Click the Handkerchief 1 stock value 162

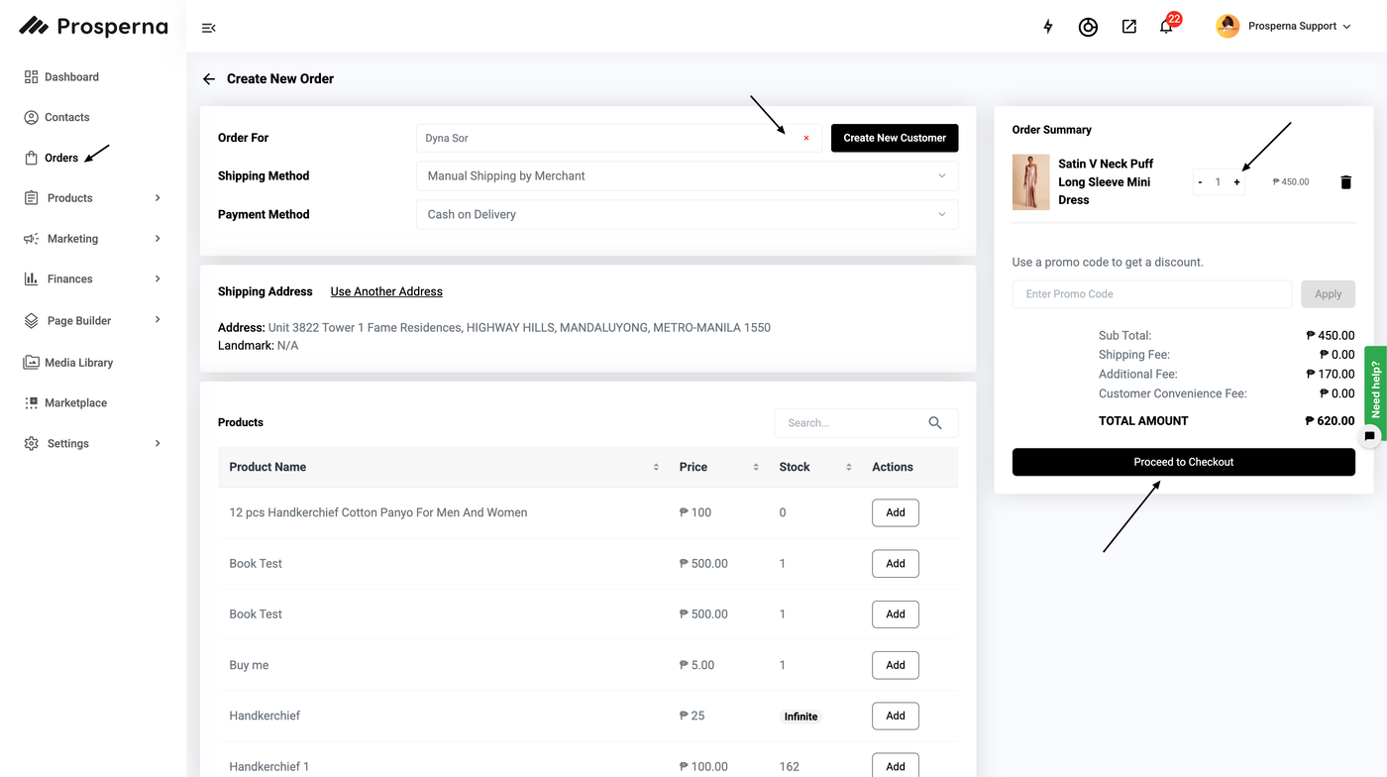click(790, 767)
